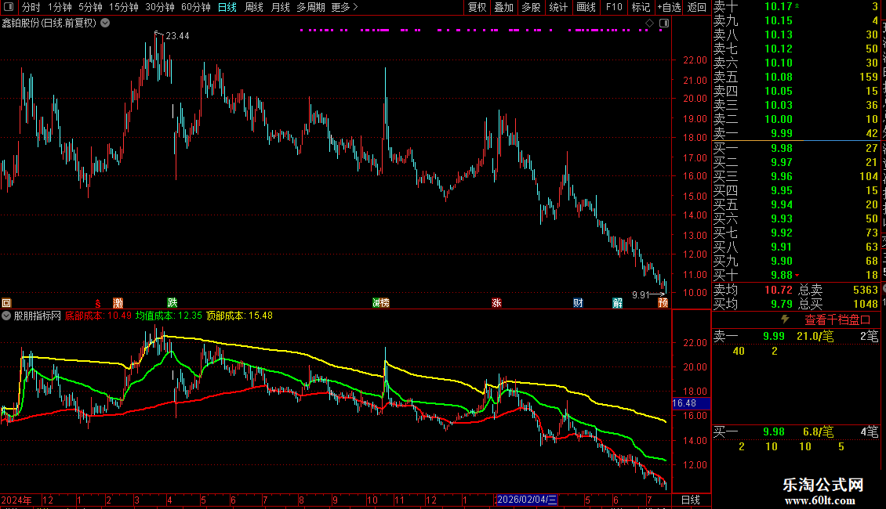Switch to 60分钟 period

click(x=195, y=7)
